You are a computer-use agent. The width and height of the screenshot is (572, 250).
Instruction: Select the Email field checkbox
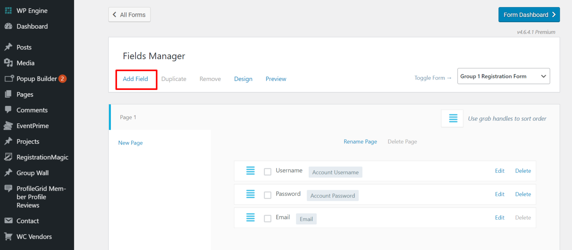coord(267,218)
